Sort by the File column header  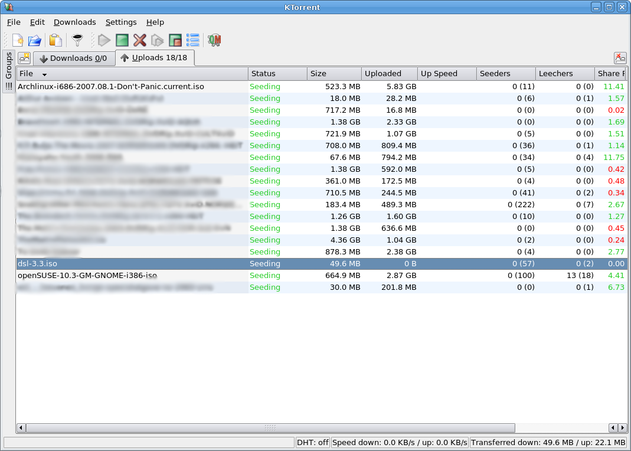(132, 74)
